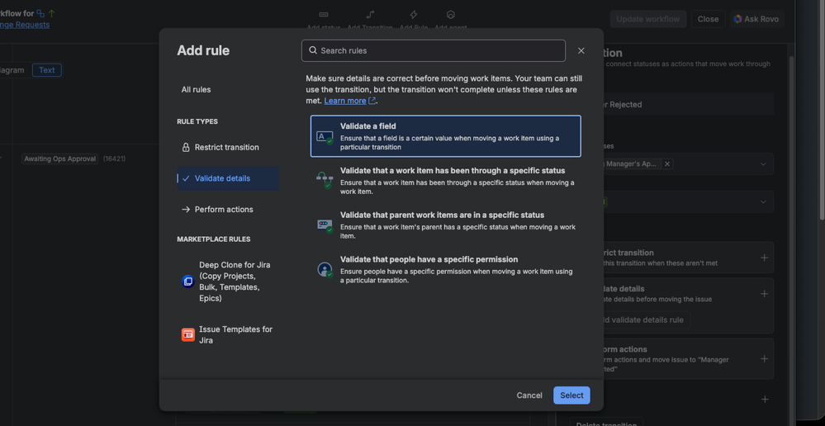825x426 pixels.
Task: Click the plus icon beside Perform actions panel
Action: click(765, 358)
